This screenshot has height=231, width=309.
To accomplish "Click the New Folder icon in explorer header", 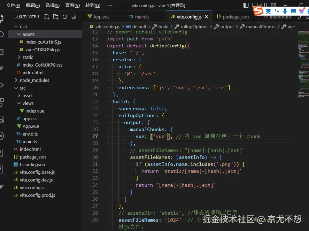I will 56,17.
